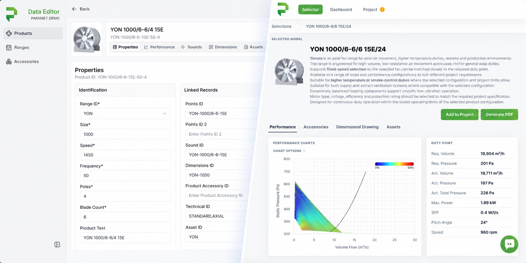Click Add to Project button

coord(460,114)
